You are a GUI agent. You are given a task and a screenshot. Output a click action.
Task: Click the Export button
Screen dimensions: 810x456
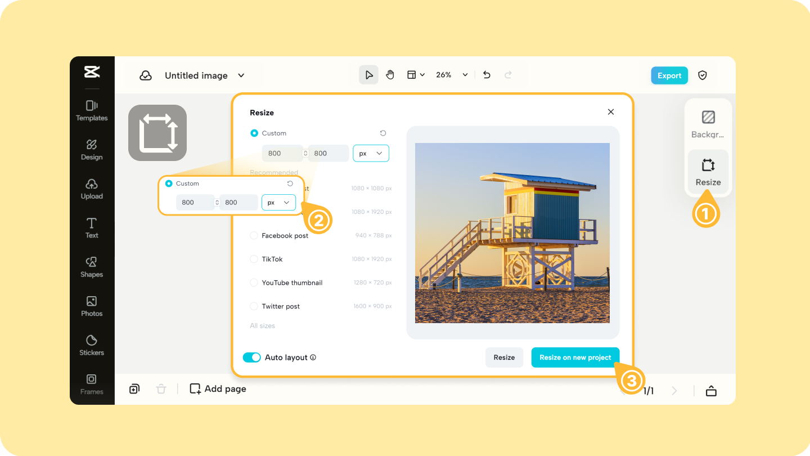click(669, 75)
